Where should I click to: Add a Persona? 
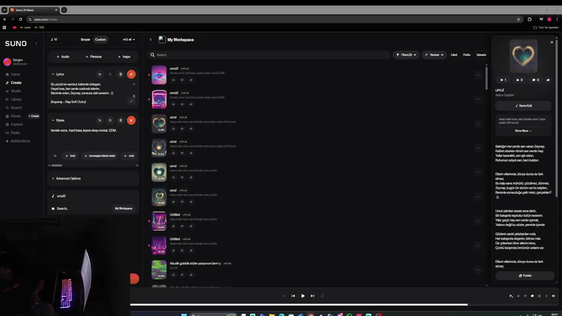coord(94,57)
